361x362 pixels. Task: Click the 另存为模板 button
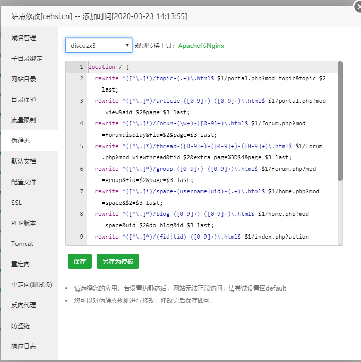117,261
